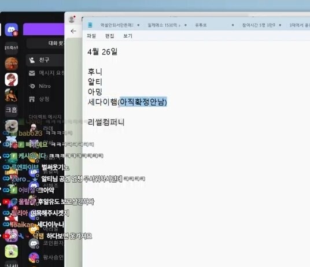
Task: Open the 편집 menu in Notepad
Action: pos(109,36)
